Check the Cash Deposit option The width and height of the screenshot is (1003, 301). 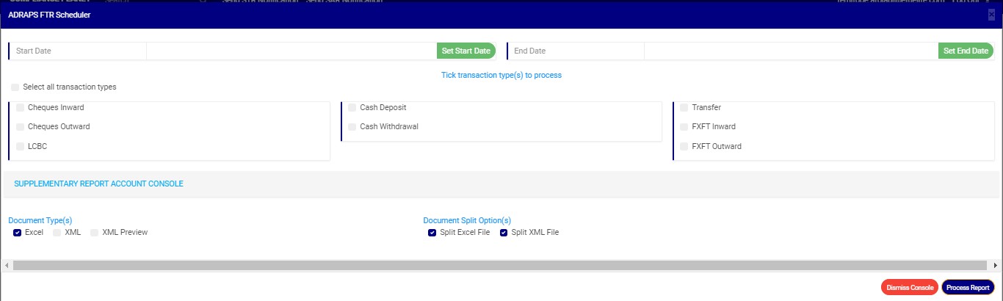tap(352, 108)
